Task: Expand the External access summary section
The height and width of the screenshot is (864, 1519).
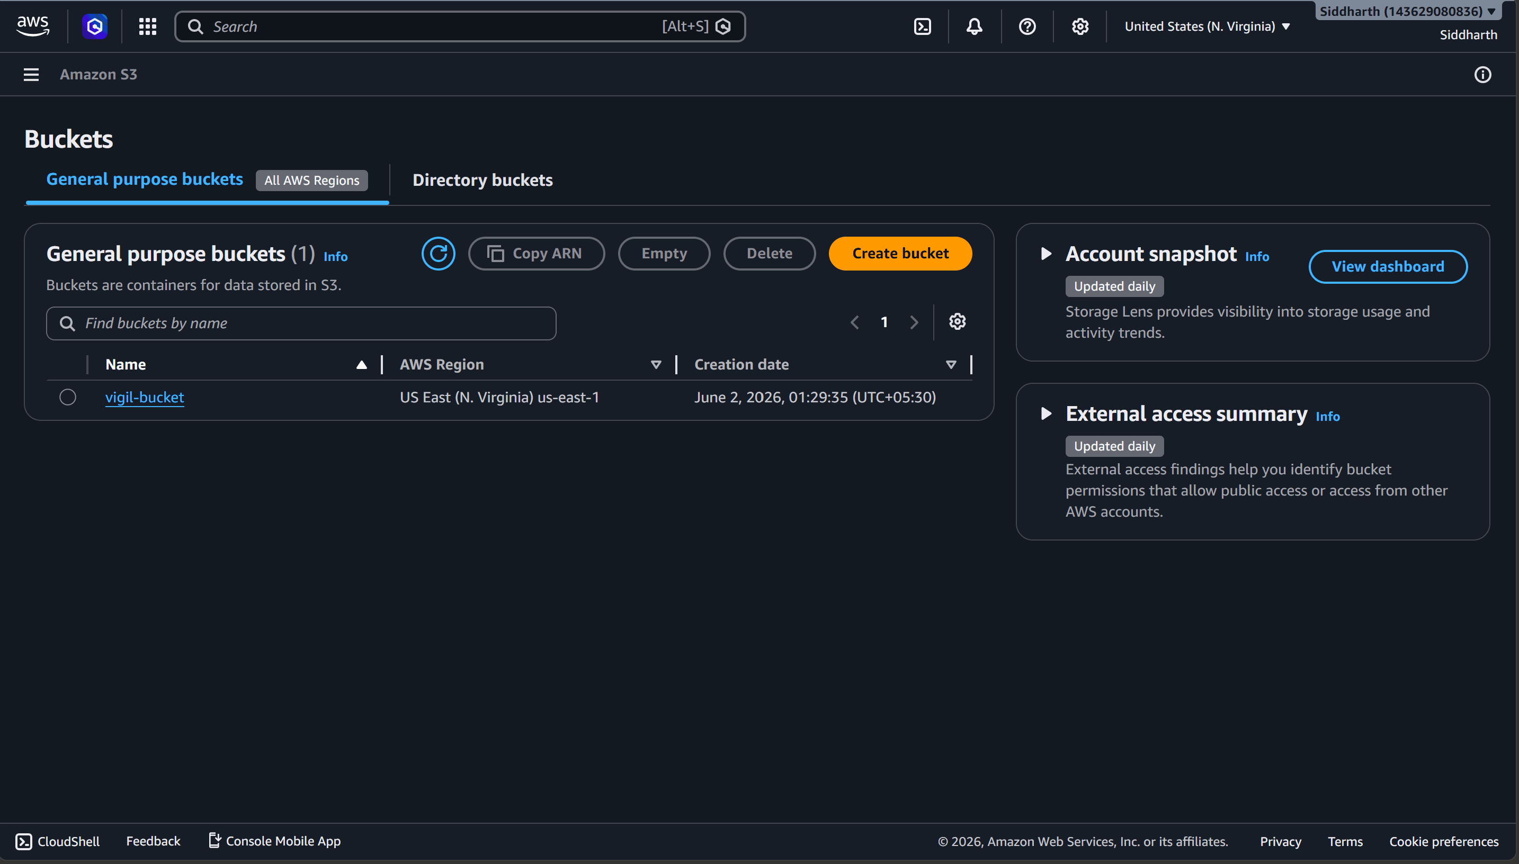Action: pos(1046,413)
